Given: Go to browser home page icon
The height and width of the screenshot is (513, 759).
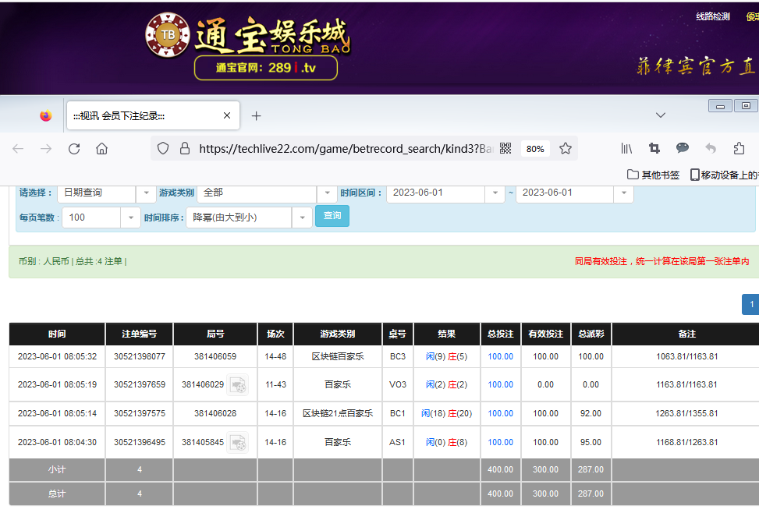Looking at the screenshot, I should point(101,148).
